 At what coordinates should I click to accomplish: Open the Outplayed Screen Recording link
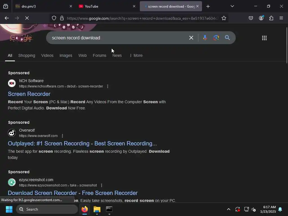pos(82,143)
